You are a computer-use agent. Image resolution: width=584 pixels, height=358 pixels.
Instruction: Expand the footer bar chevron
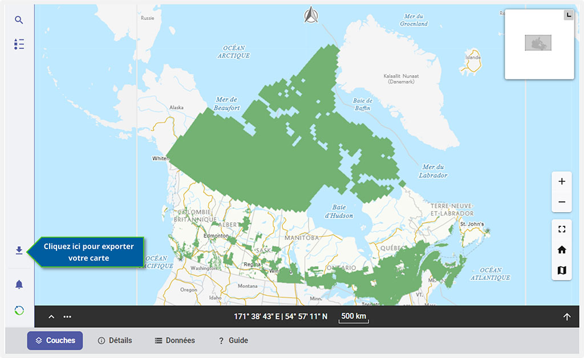click(51, 317)
